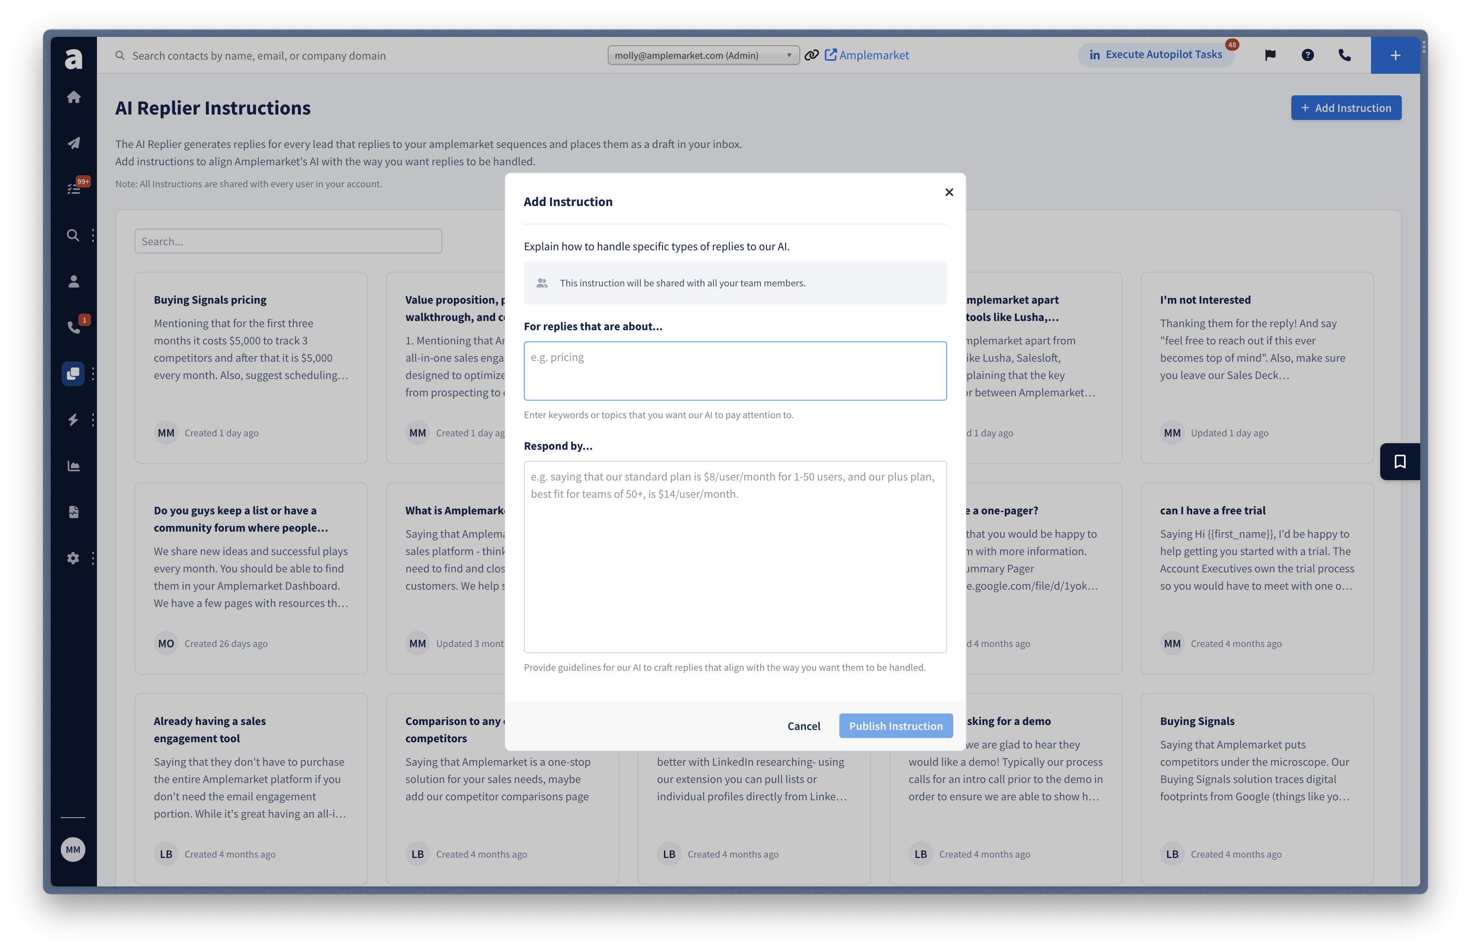
Task: Select the highlighted Replies sidebar icon
Action: [x=73, y=374]
